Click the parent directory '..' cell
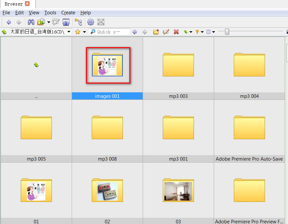 [x=36, y=68]
